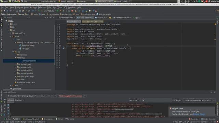
Task: Collapse the app folder in project tree
Action: point(6,21)
